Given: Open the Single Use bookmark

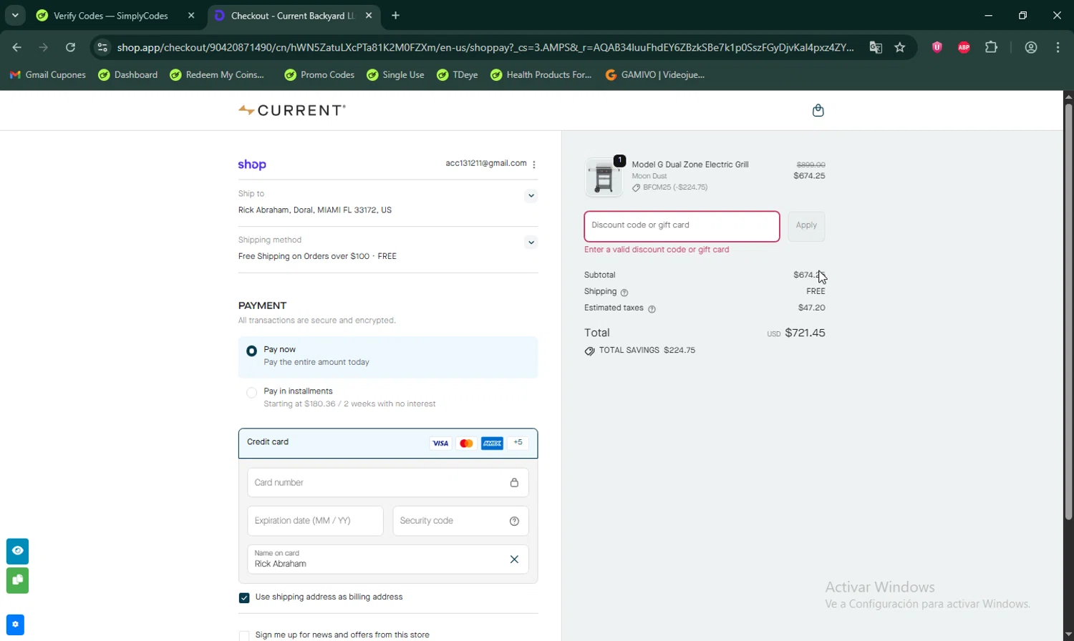Looking at the screenshot, I should tap(395, 74).
